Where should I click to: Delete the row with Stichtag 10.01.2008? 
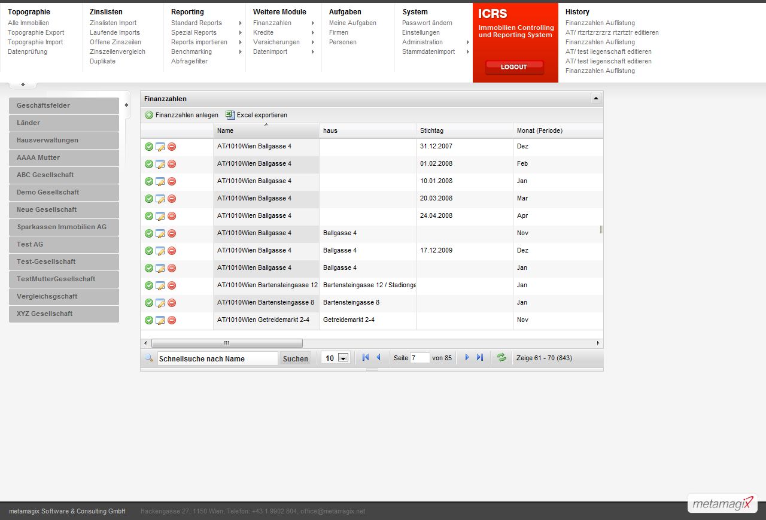pos(172,181)
